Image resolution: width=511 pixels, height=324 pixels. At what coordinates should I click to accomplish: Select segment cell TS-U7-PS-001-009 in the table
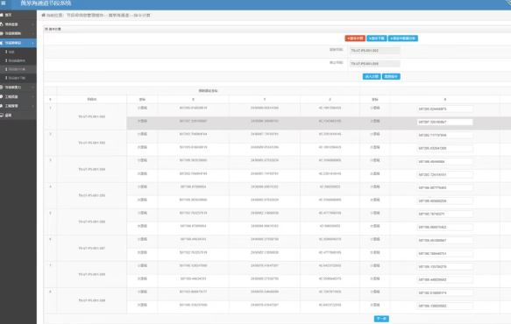(x=92, y=300)
